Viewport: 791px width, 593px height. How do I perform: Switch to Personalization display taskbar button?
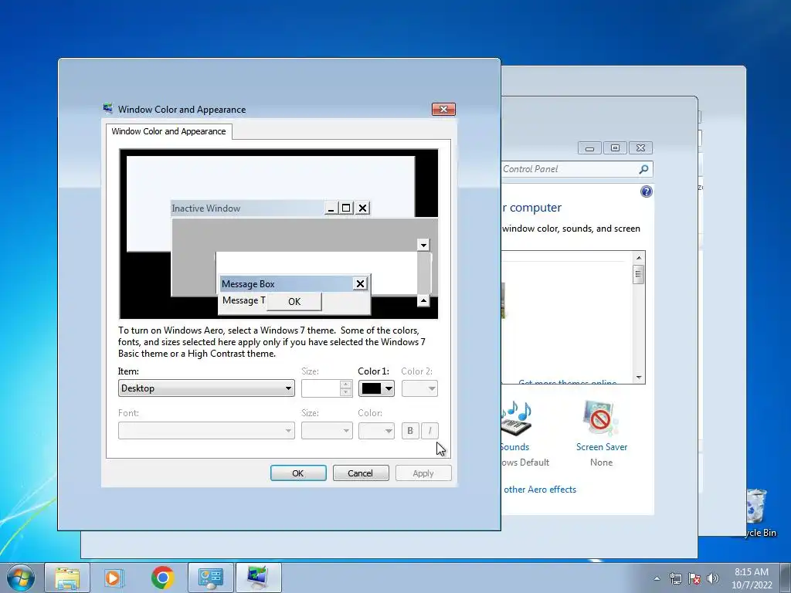(x=258, y=578)
